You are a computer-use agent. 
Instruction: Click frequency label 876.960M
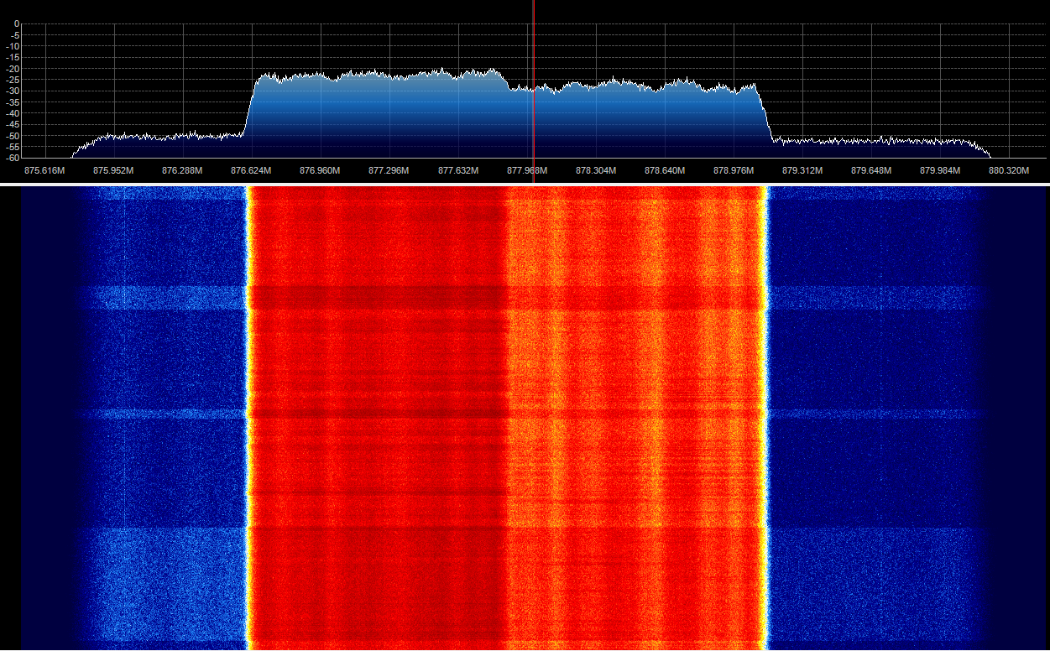tap(320, 170)
